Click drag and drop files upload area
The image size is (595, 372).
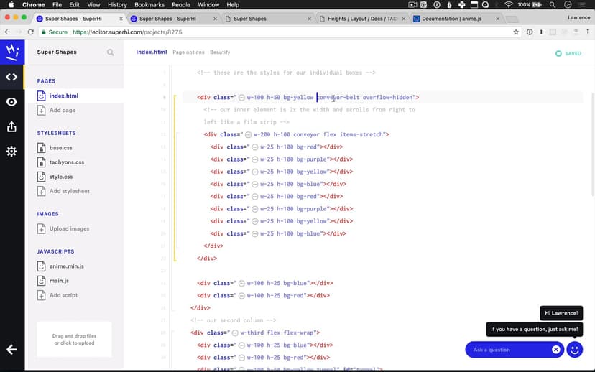pos(74,340)
